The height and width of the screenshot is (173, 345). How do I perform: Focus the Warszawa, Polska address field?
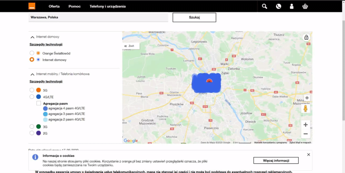(x=98, y=17)
